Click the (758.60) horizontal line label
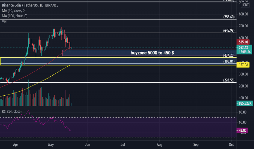Screen dimensions: 254x149 click(x=229, y=17)
